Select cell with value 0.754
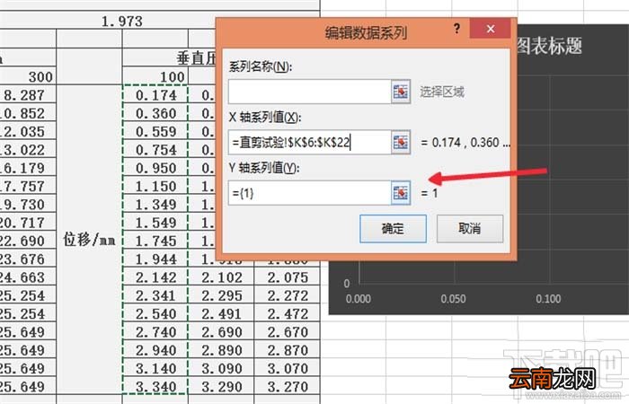The height and width of the screenshot is (404, 629). tap(155, 150)
